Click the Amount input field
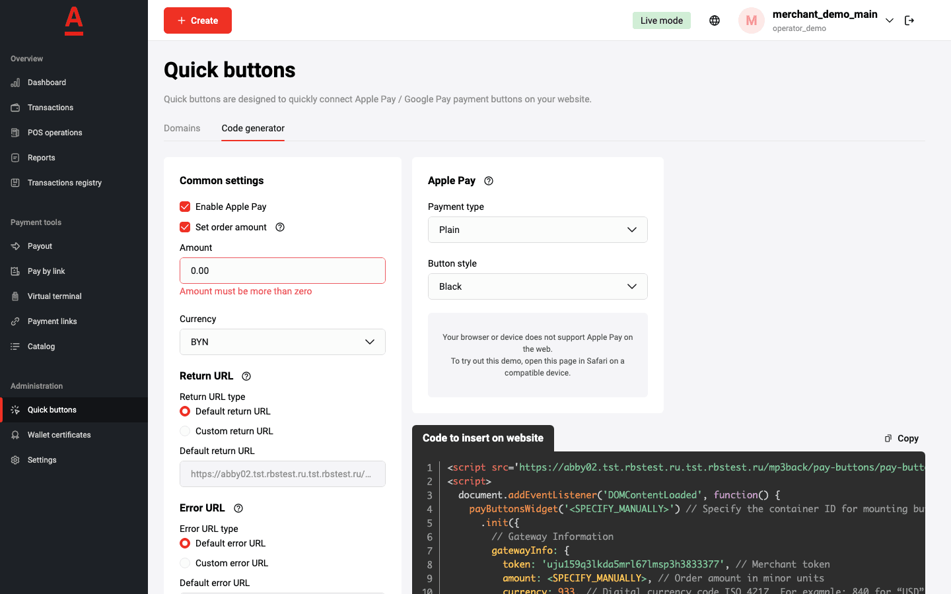Viewport: 951px width, 594px height. (283, 271)
